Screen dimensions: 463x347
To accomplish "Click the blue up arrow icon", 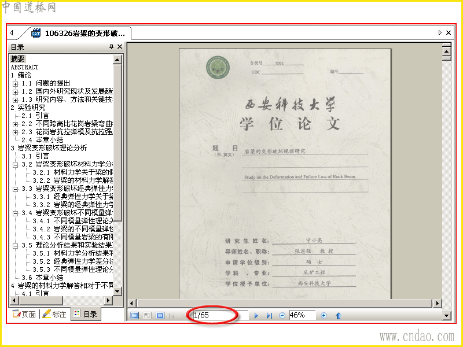I will point(339,315).
